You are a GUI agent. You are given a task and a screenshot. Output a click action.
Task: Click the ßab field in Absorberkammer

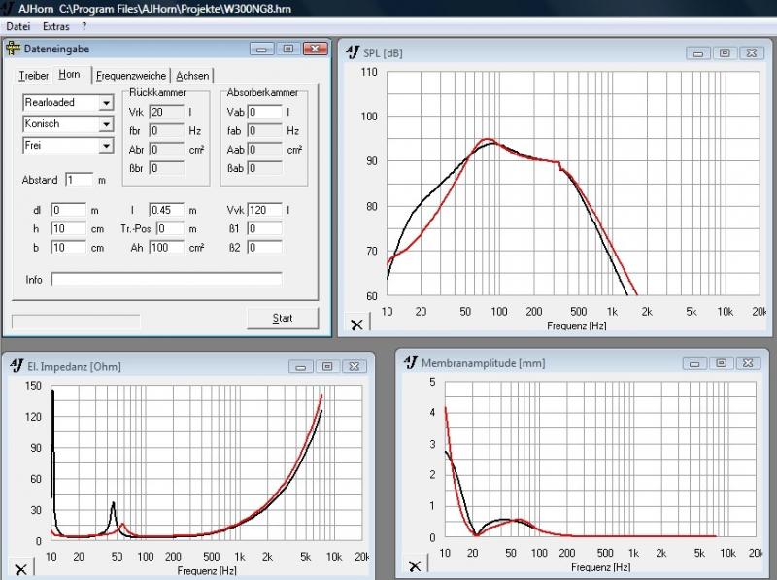(264, 168)
